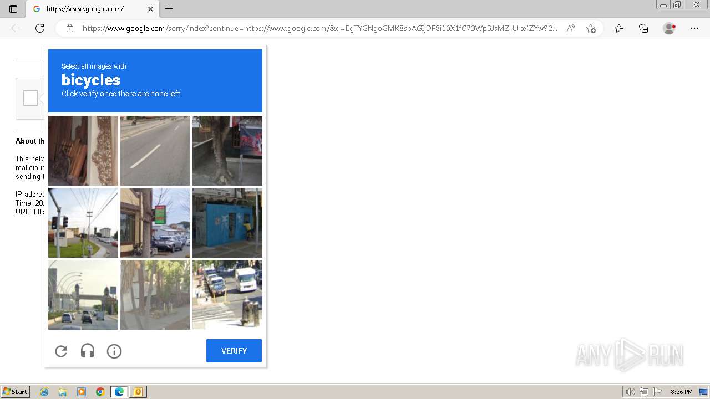Select the blue building image tile
Screen dimensions: 710x399
pos(227,223)
